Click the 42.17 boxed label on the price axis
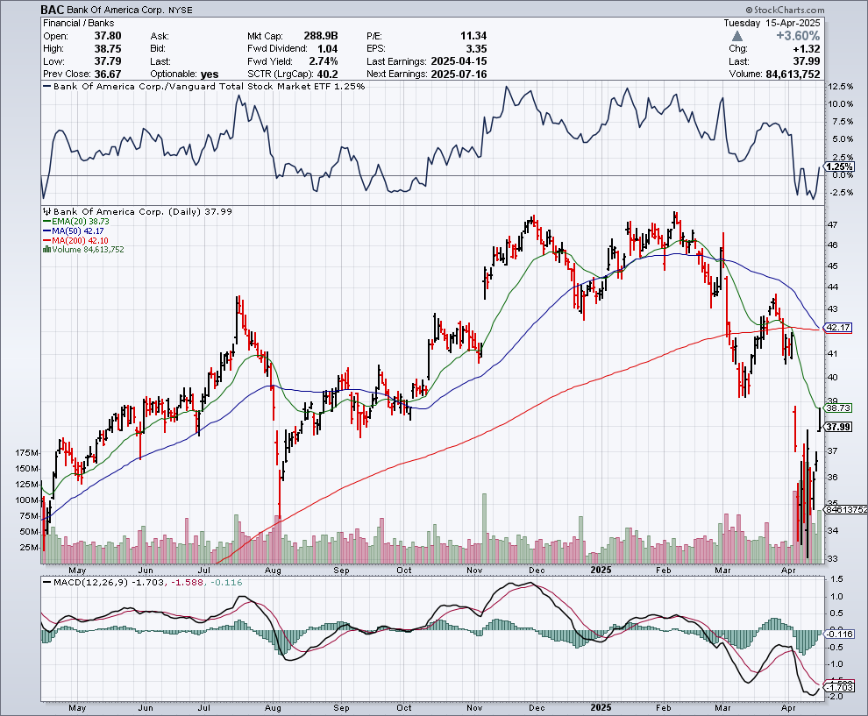 tap(838, 328)
